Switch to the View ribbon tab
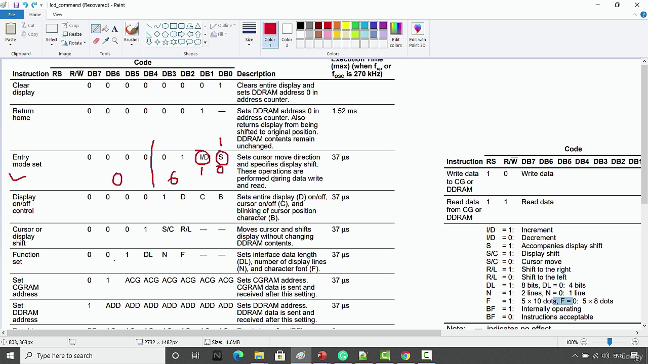 tap(57, 15)
